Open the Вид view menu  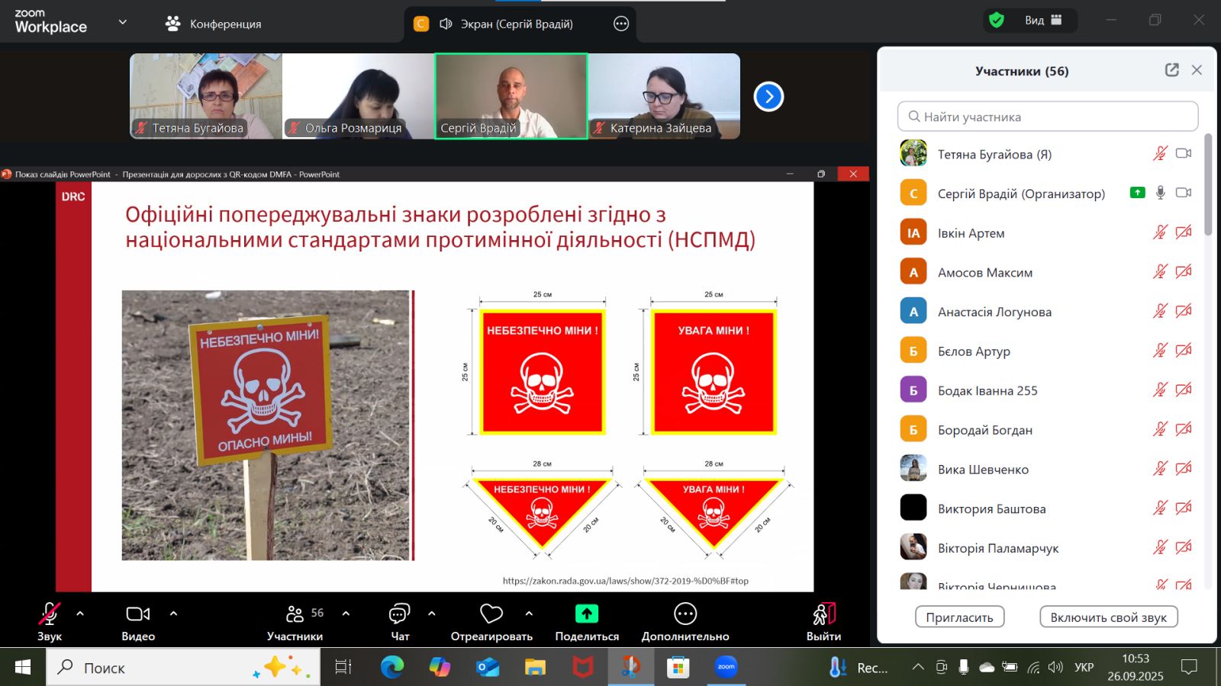1042,21
